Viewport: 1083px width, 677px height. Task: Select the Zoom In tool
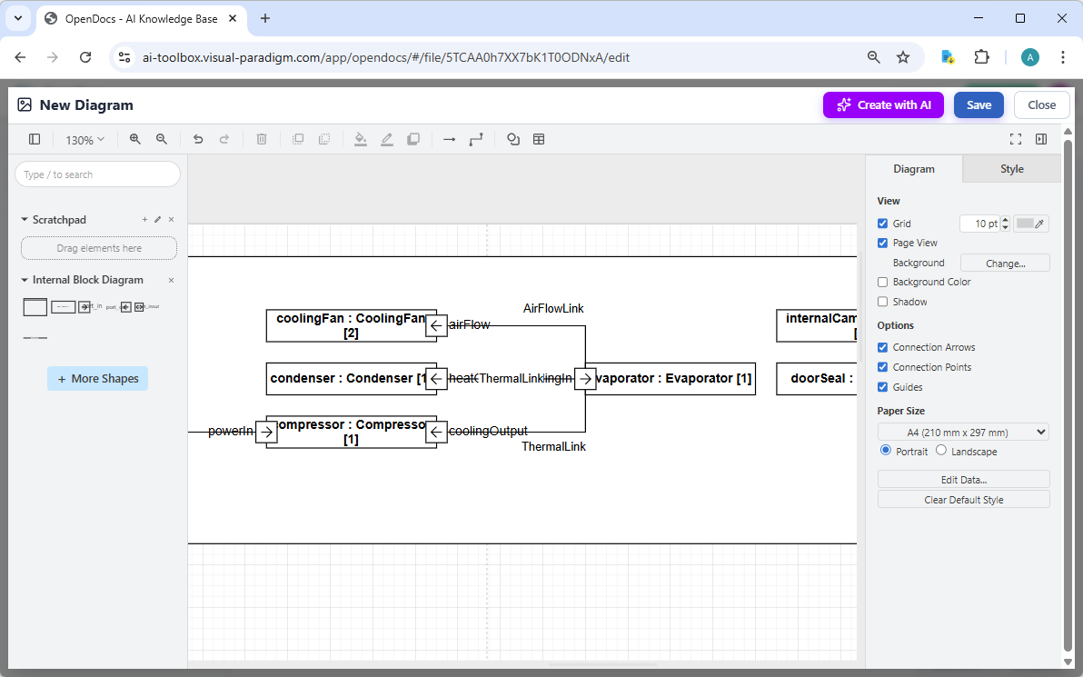click(x=134, y=139)
